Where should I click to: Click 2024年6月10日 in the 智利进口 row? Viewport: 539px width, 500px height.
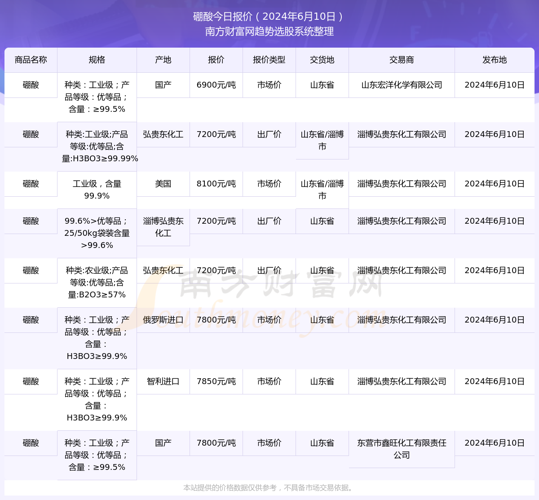coord(495,381)
